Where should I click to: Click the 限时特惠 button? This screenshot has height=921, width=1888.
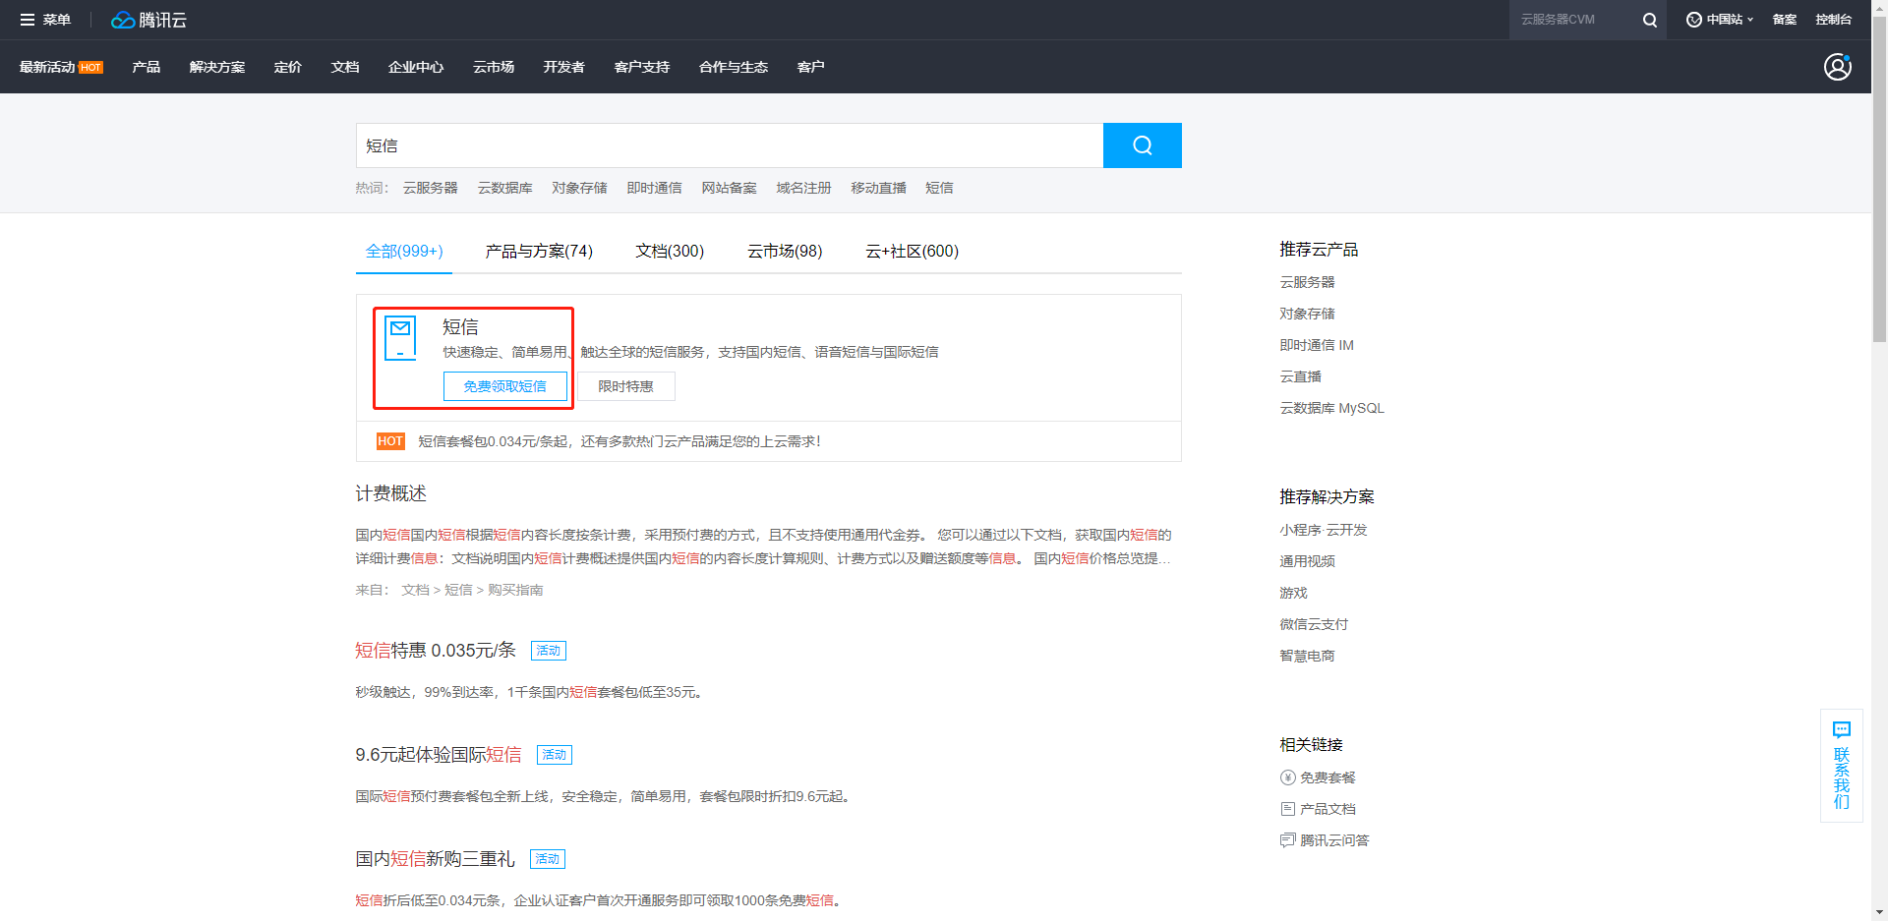pyautogui.click(x=625, y=385)
